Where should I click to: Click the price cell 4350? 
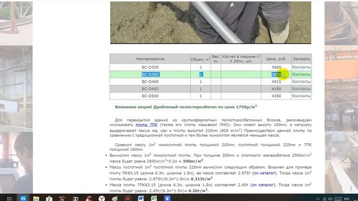tap(276, 96)
